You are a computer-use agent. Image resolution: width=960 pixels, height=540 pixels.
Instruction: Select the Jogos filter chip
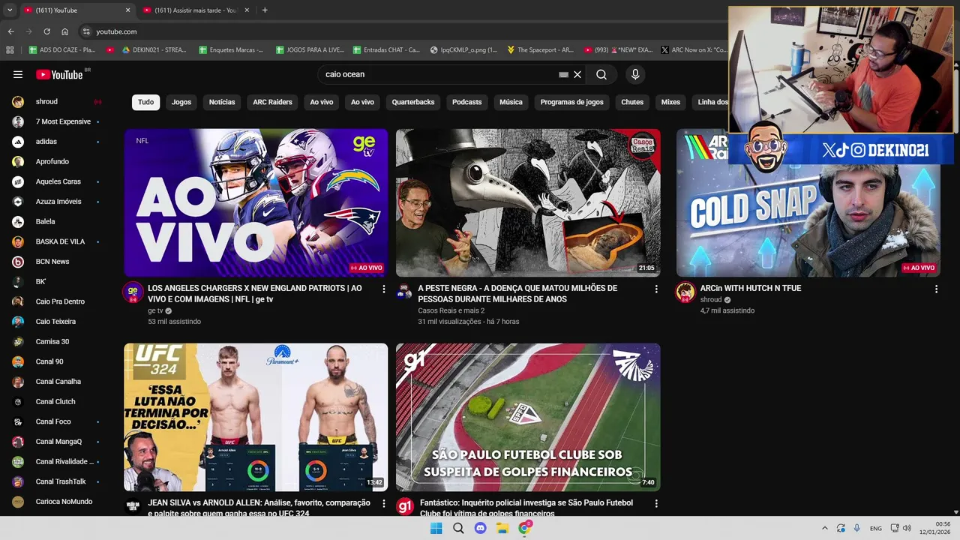point(181,102)
